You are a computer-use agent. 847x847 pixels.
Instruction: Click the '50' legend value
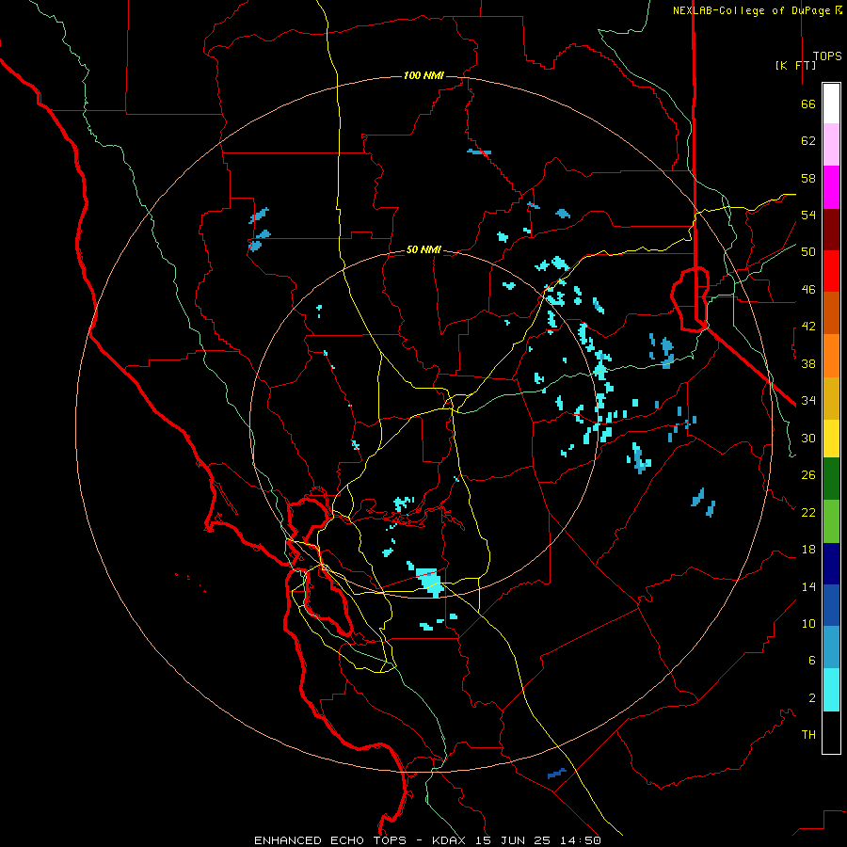click(x=808, y=252)
